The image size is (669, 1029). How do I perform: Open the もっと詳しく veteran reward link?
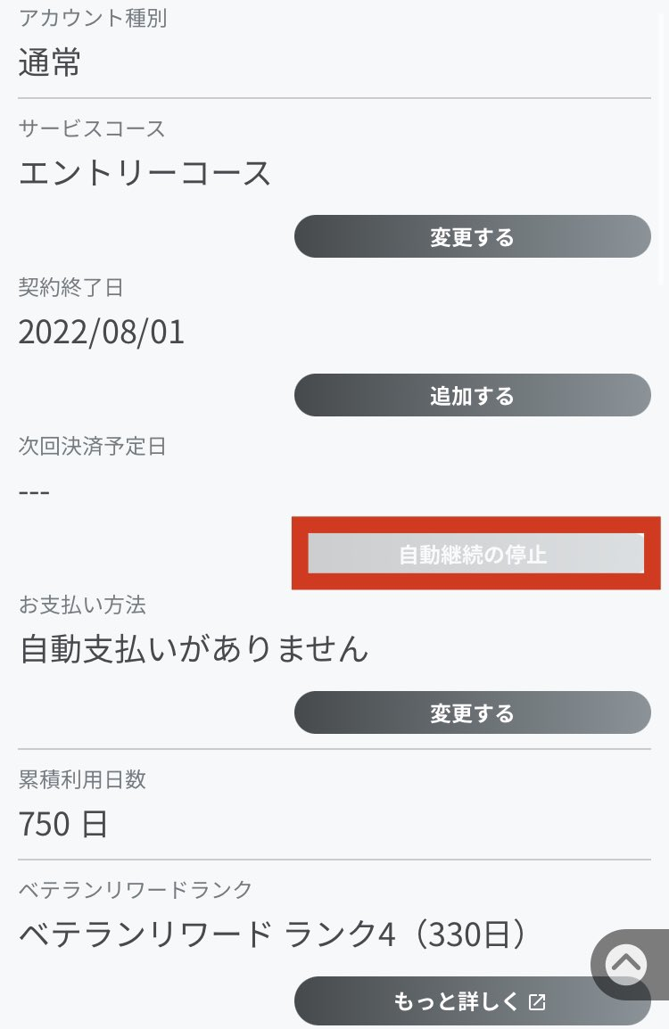pos(472,1001)
